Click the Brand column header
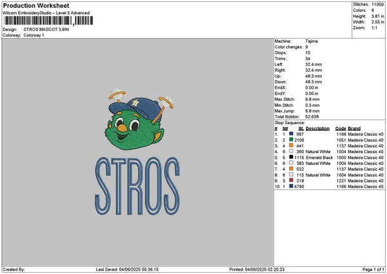 (354, 128)
